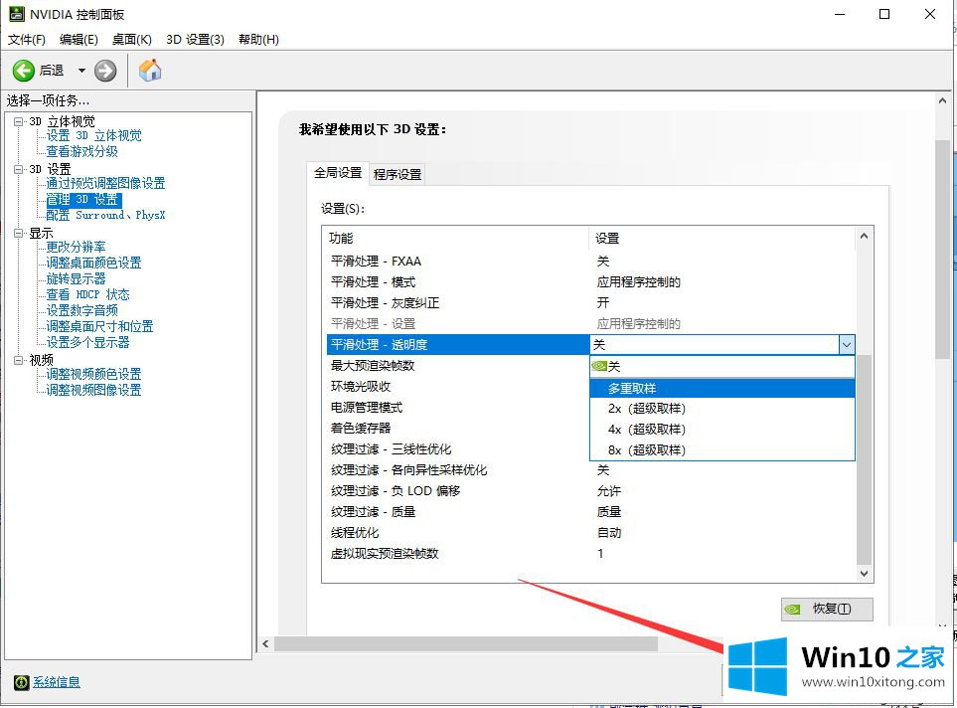Screen dimensions: 957x708
Task: Click the green Back arrow icon
Action: [23, 71]
